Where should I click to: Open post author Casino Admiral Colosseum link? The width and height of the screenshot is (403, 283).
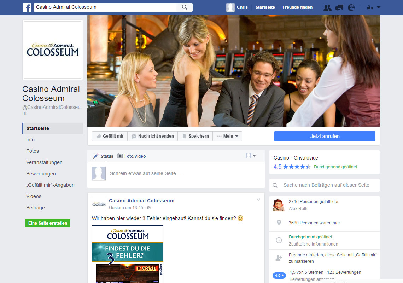[x=142, y=201]
